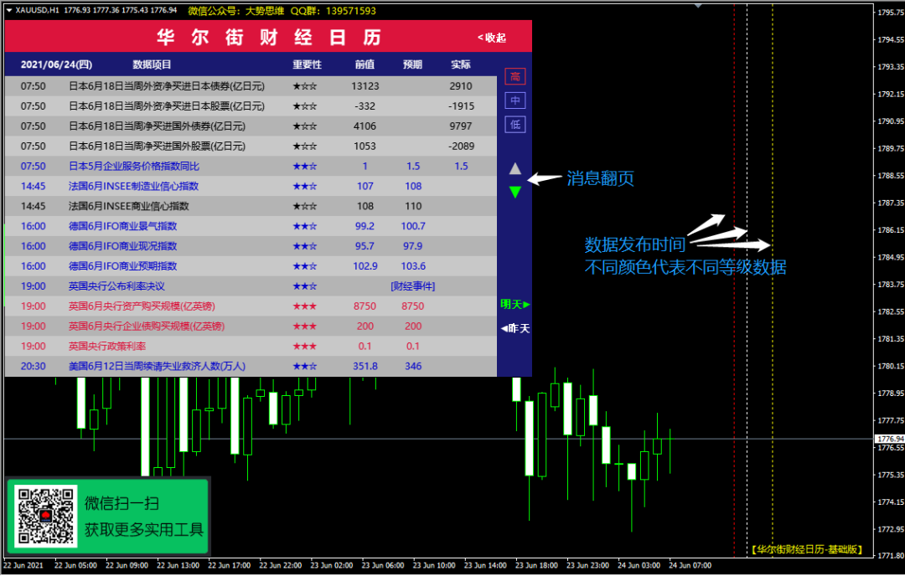The width and height of the screenshot is (905, 576).
Task: Click the chart shift triangle marker at top
Action: tap(697, 6)
